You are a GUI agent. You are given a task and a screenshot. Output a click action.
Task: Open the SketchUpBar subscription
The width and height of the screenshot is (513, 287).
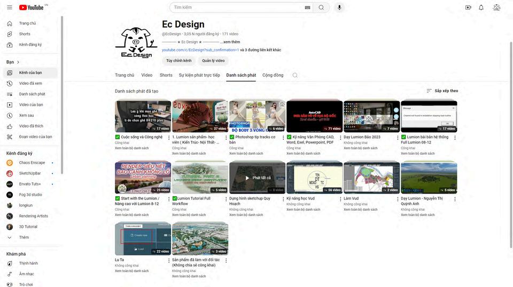point(30,173)
